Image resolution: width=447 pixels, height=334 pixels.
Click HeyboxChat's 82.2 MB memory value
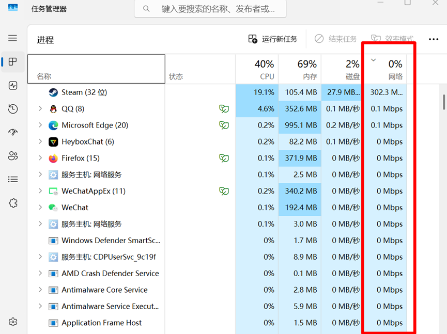303,142
